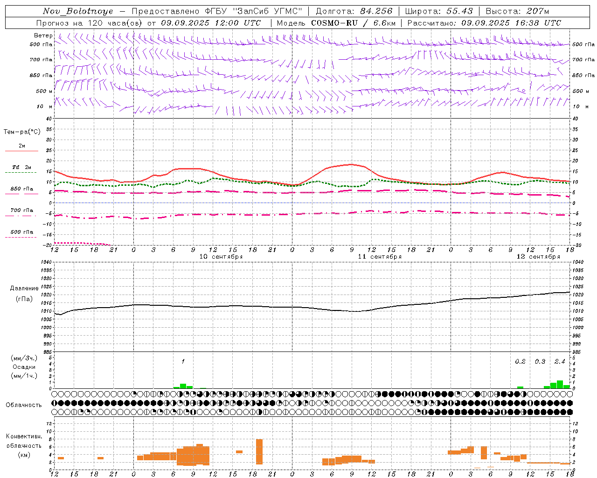Click the '(мм/3ч.)' precipitation unit label
The height and width of the screenshot is (478, 597).
click(24, 358)
